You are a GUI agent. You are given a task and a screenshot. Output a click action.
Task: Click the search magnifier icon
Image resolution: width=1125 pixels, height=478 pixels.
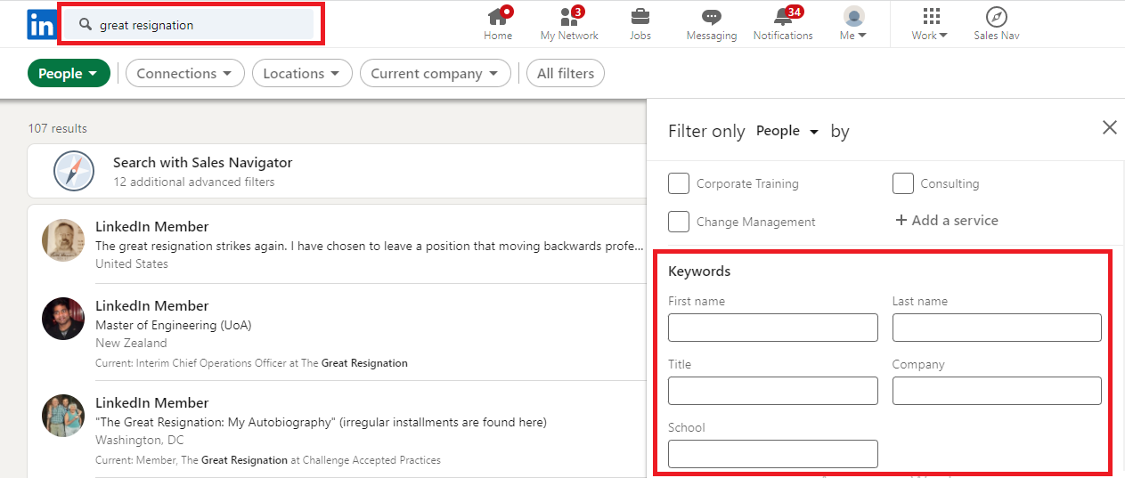(86, 25)
